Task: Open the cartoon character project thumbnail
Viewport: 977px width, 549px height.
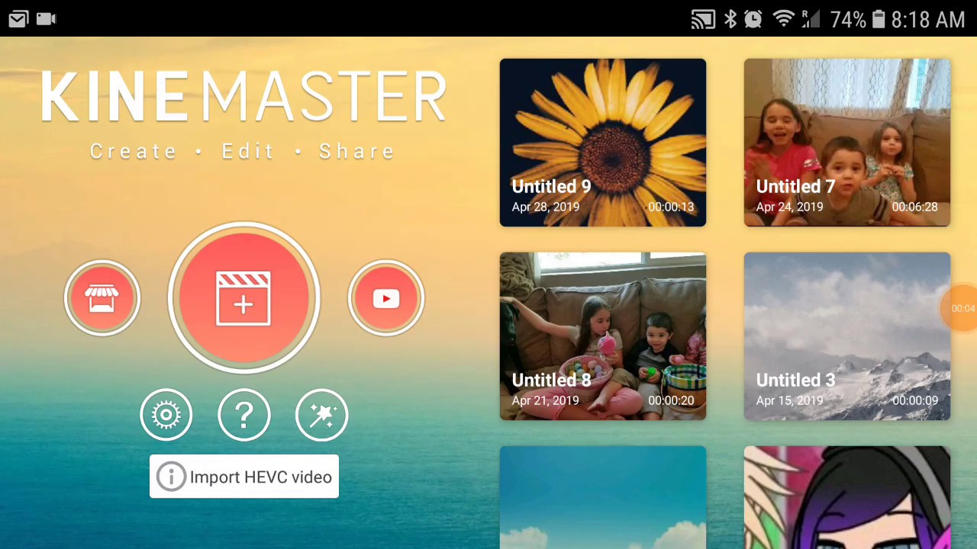Action: [847, 497]
